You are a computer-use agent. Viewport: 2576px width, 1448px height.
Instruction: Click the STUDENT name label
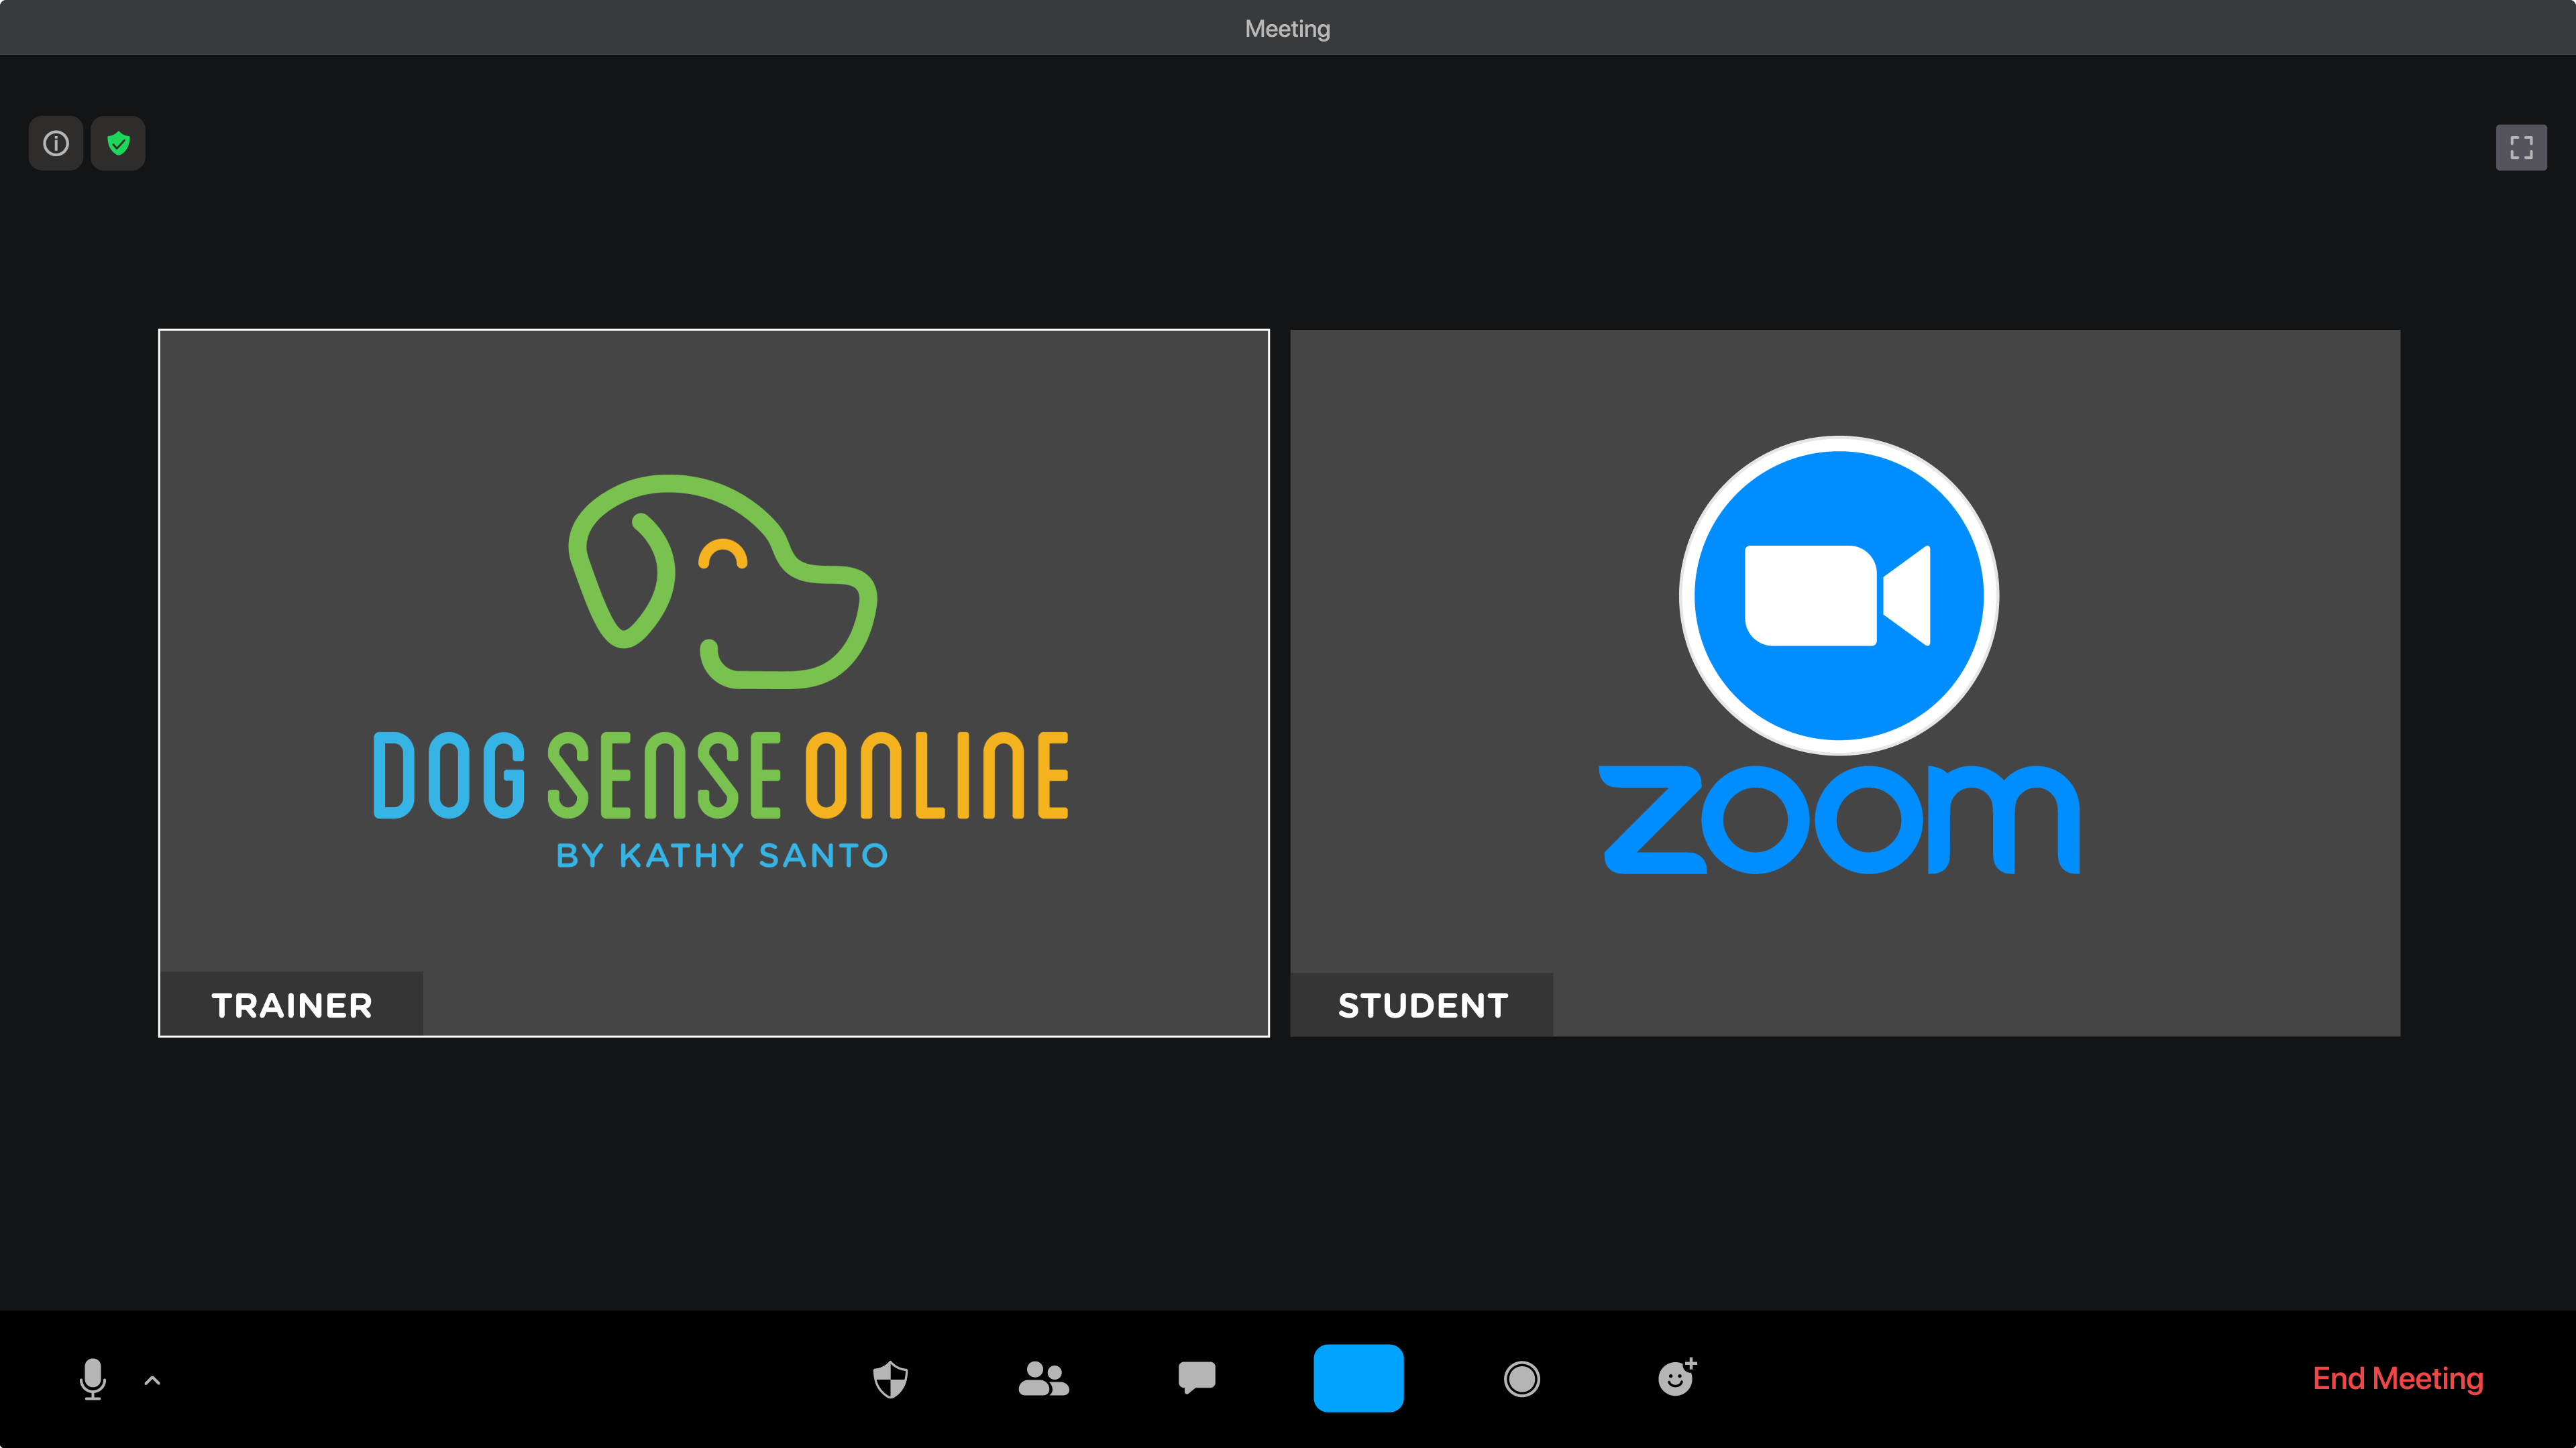tap(1422, 1006)
